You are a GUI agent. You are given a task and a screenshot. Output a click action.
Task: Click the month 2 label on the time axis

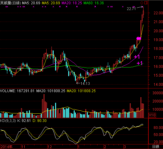(105, 147)
